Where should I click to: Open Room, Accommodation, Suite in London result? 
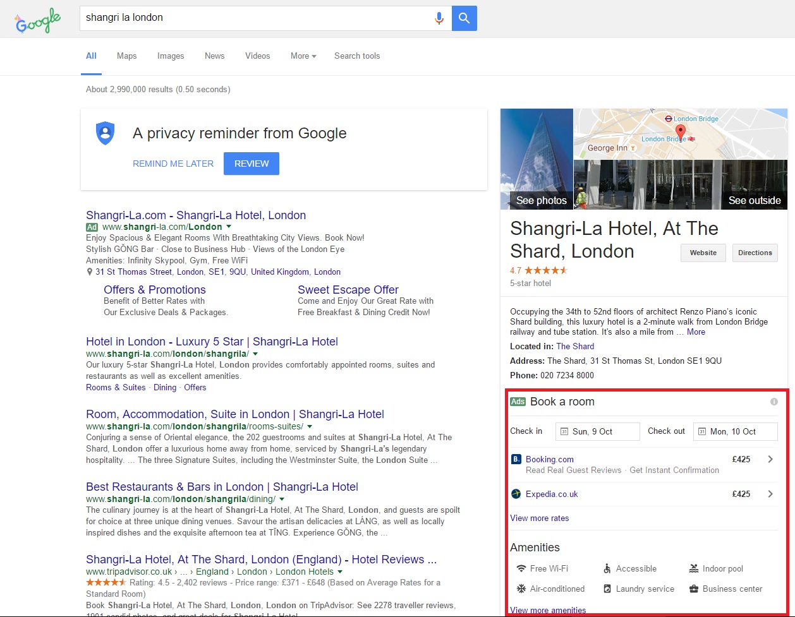[235, 414]
